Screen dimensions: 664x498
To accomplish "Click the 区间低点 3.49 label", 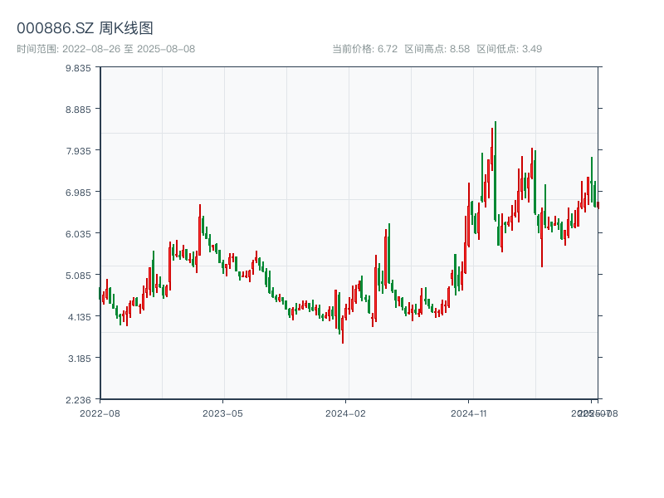I will pyautogui.click(x=509, y=49).
